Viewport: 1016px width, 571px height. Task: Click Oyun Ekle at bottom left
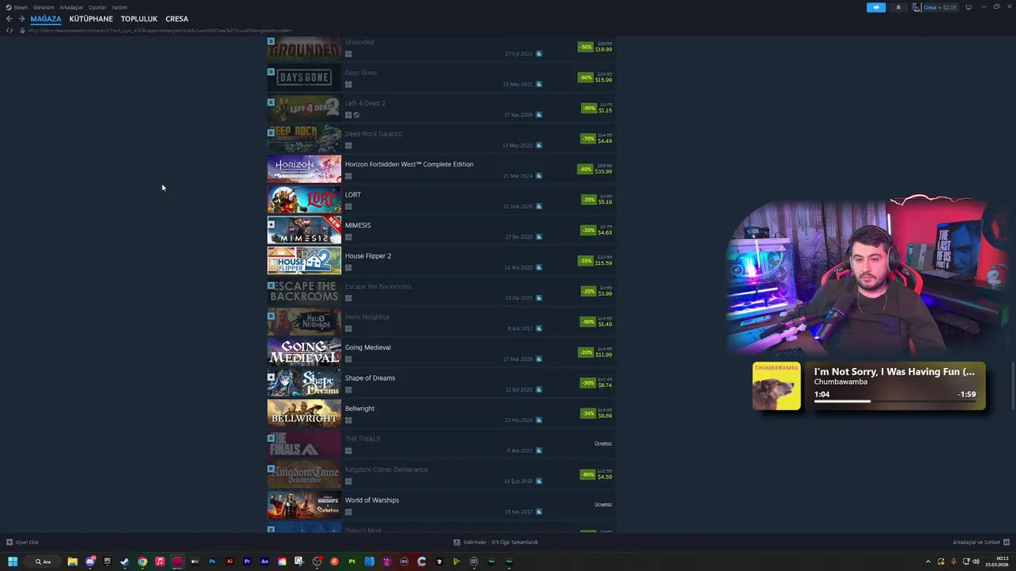tap(22, 542)
